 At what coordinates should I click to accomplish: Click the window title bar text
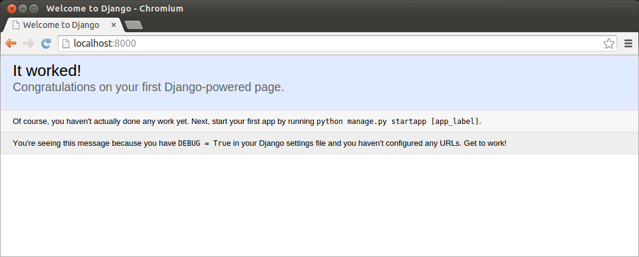click(x=114, y=9)
